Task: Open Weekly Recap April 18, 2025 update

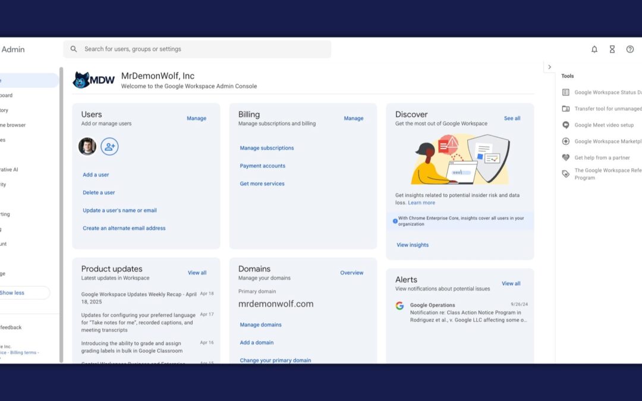Action: [139, 298]
